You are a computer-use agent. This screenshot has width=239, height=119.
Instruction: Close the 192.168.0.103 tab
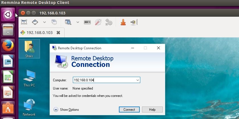pyautogui.click(x=58, y=33)
